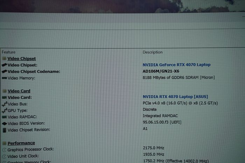Select the 'Performance' section header

pos(21,143)
